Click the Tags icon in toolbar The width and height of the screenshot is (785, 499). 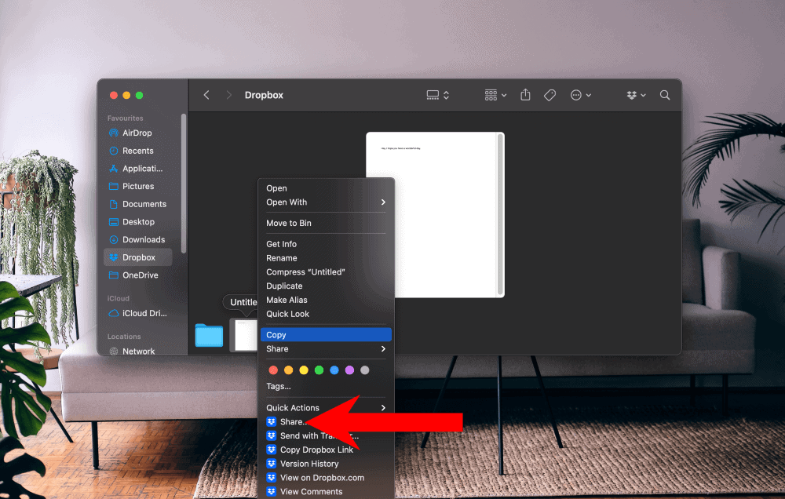pyautogui.click(x=549, y=94)
